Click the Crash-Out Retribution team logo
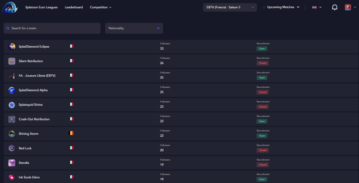This screenshot has width=359, height=183. pos(12,119)
